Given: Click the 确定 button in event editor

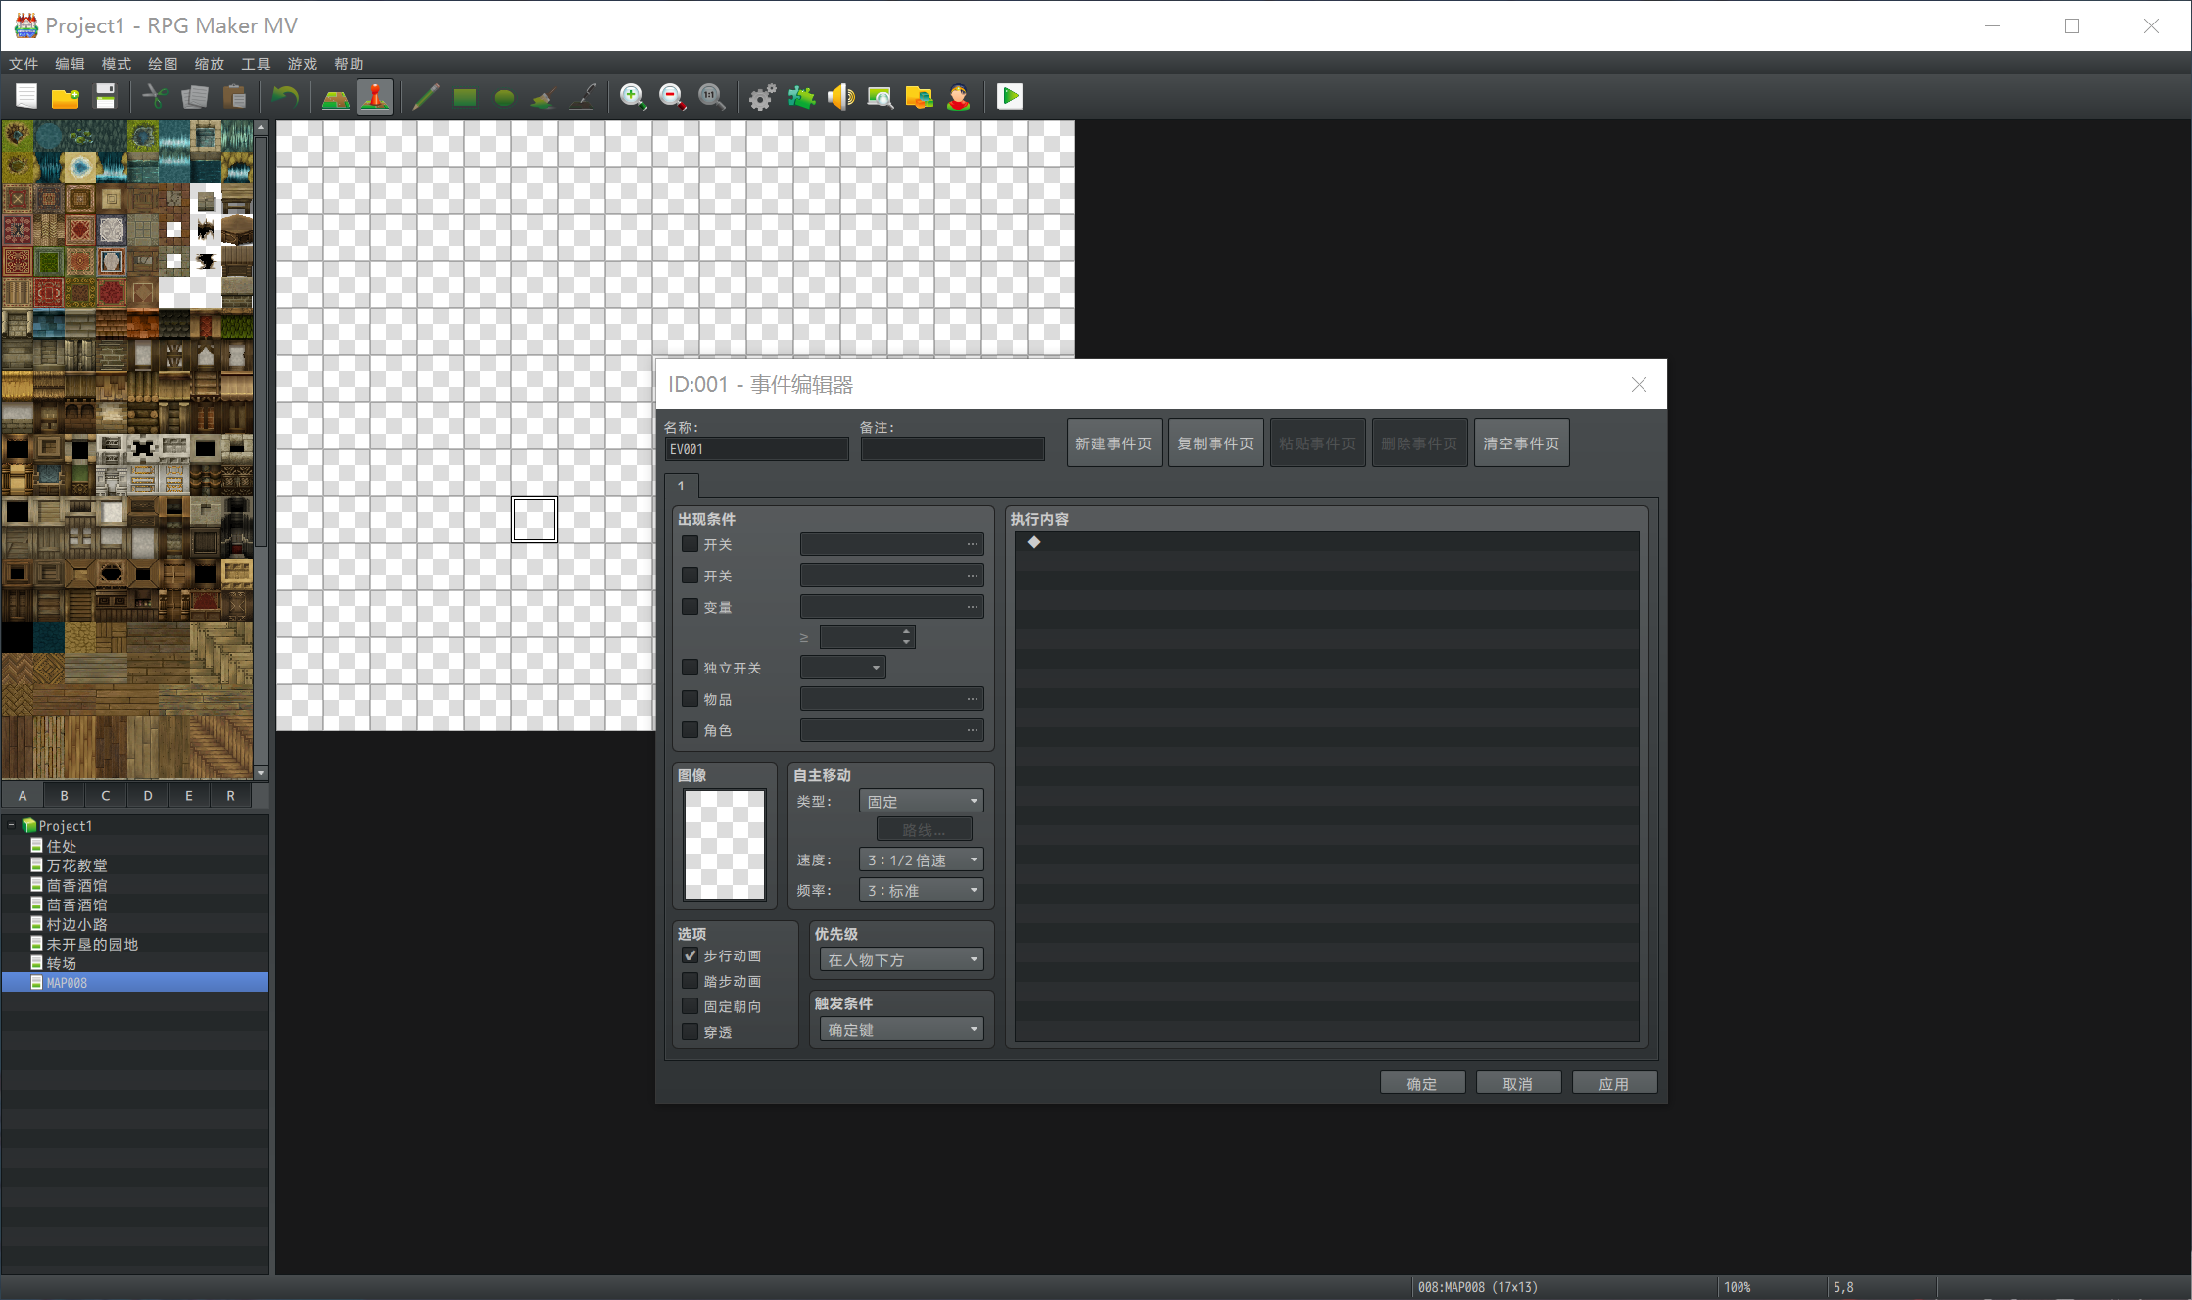Looking at the screenshot, I should pyautogui.click(x=1422, y=1083).
